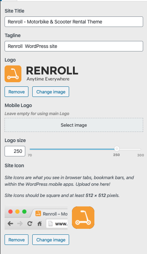The width and height of the screenshot is (147, 254).
Task: Click the red dot in browser preview
Action: [11, 212]
